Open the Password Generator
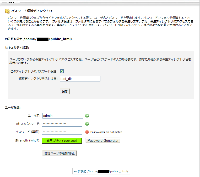The width and height of the screenshot is (200, 177). [103, 140]
